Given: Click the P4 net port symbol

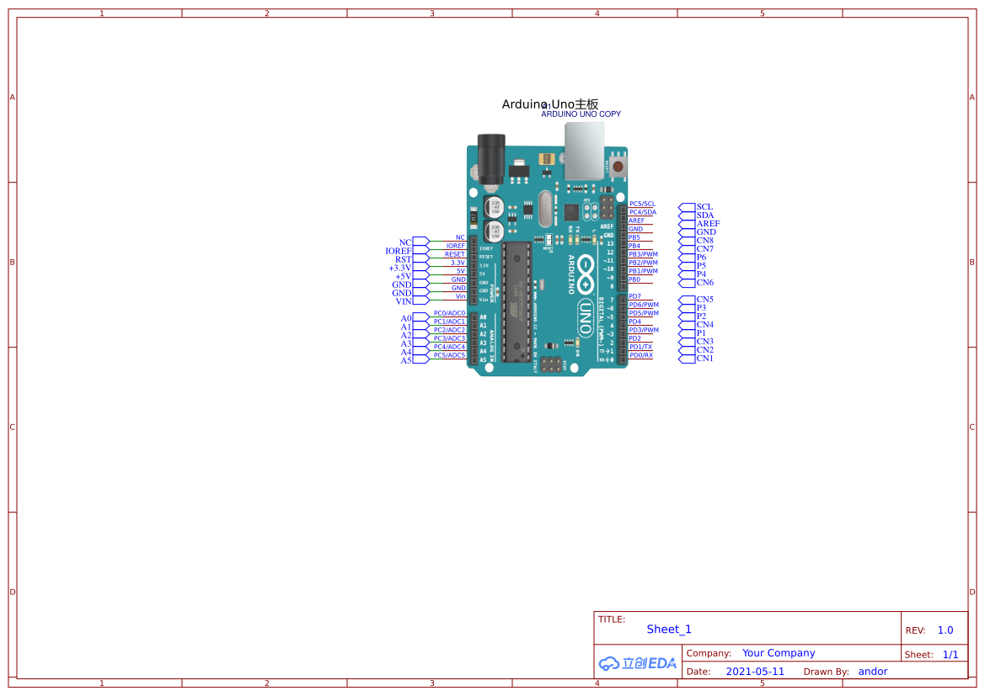Looking at the screenshot, I should [687, 274].
